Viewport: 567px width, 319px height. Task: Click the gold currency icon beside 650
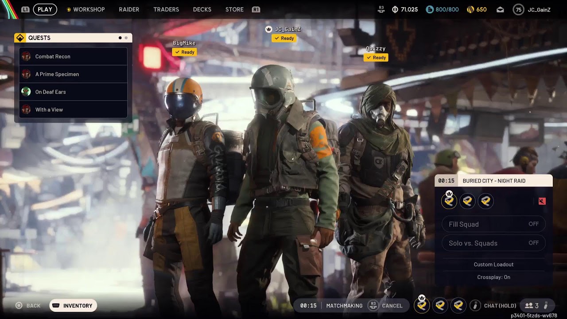tap(470, 9)
